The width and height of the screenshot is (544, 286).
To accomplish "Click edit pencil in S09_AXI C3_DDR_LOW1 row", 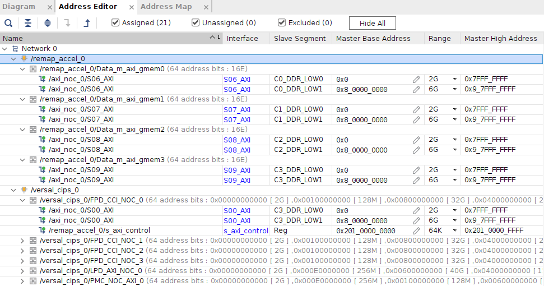I will [416, 180].
